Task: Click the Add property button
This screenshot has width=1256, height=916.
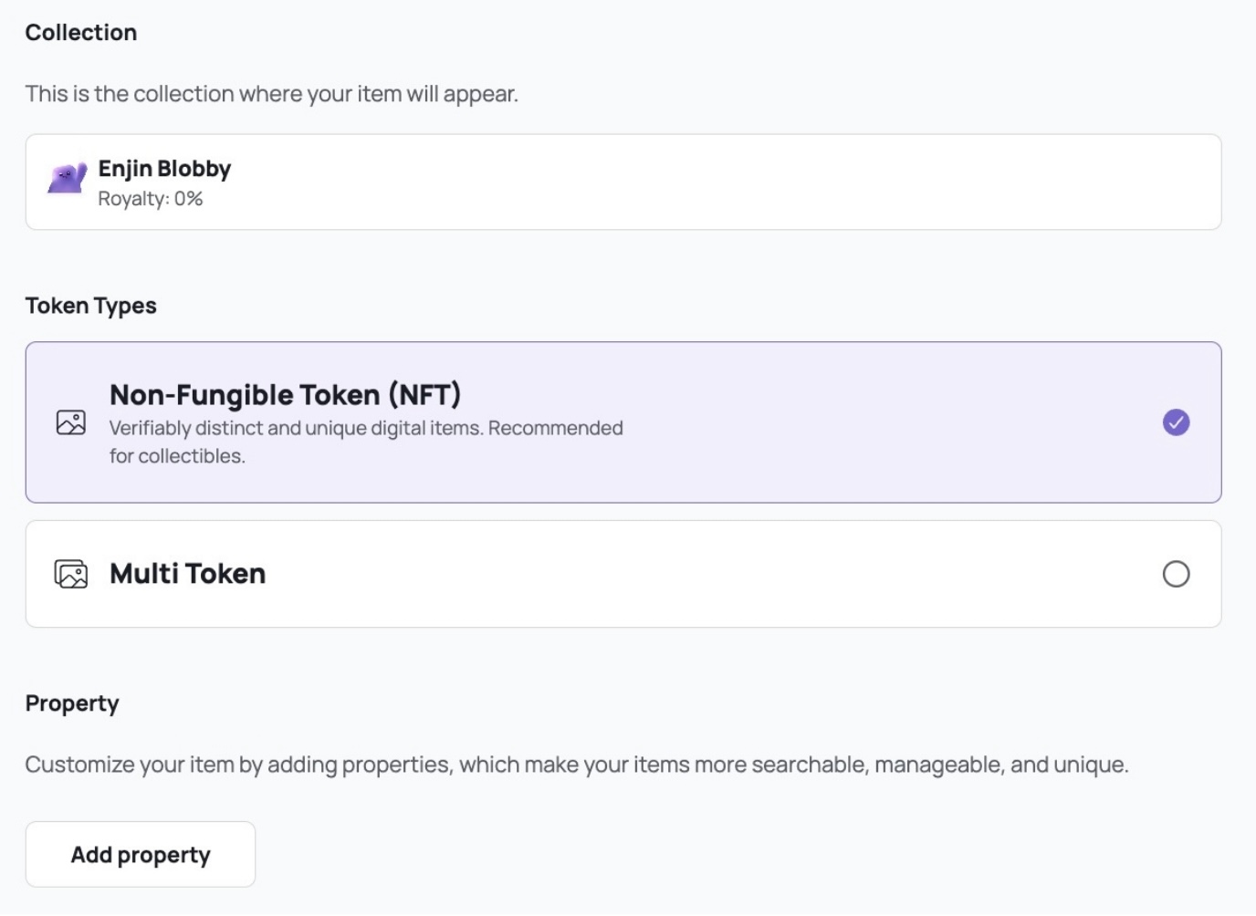Action: coord(141,854)
